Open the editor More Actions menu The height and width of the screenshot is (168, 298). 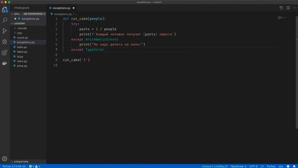[x=295, y=8]
